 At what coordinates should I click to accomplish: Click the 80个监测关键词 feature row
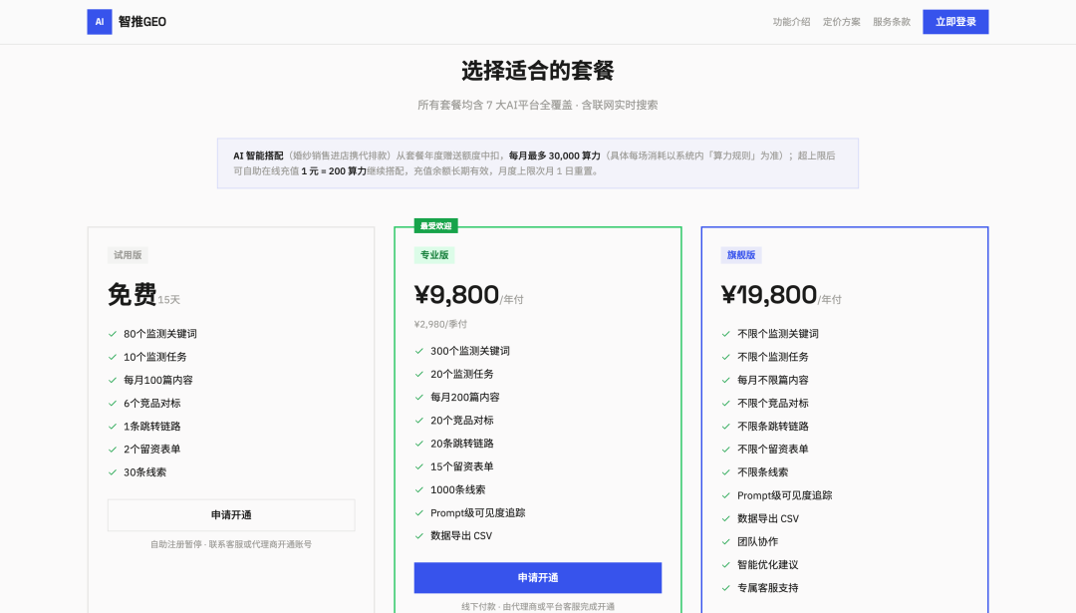[231, 334]
